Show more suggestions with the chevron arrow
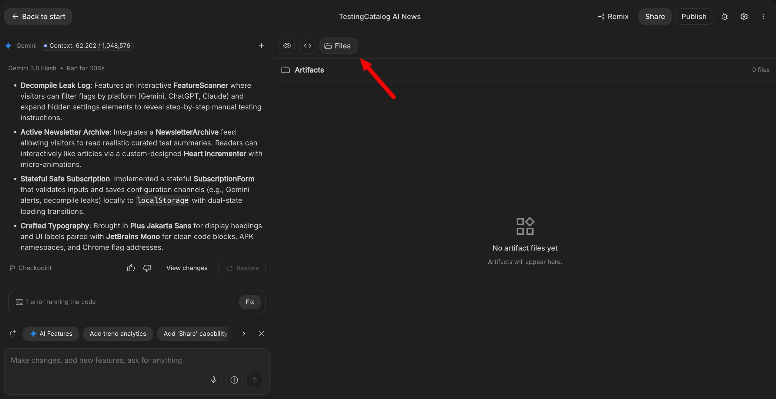 244,334
